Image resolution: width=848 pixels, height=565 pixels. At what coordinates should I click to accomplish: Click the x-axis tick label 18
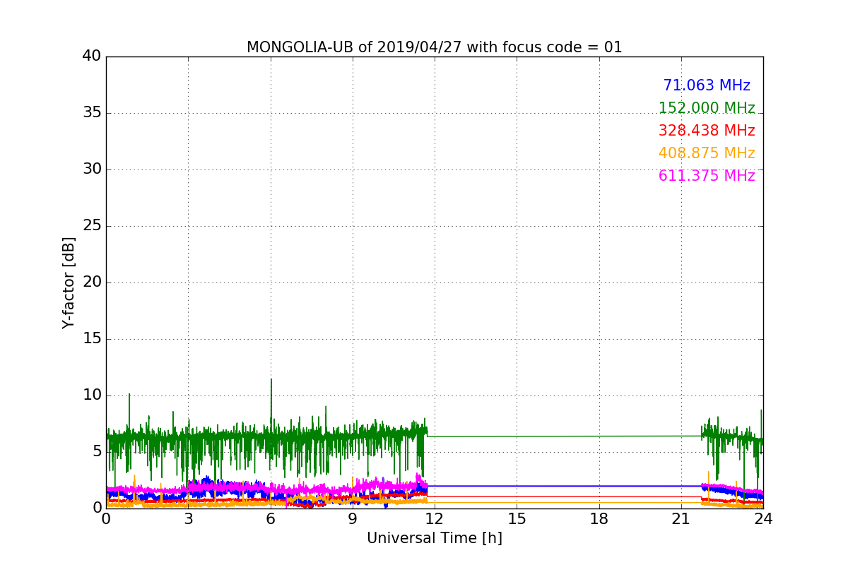599,519
